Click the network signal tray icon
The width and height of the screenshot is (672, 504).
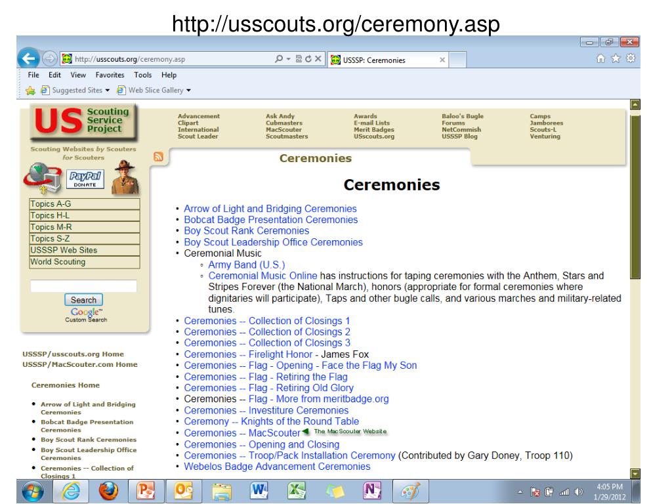[x=564, y=492]
